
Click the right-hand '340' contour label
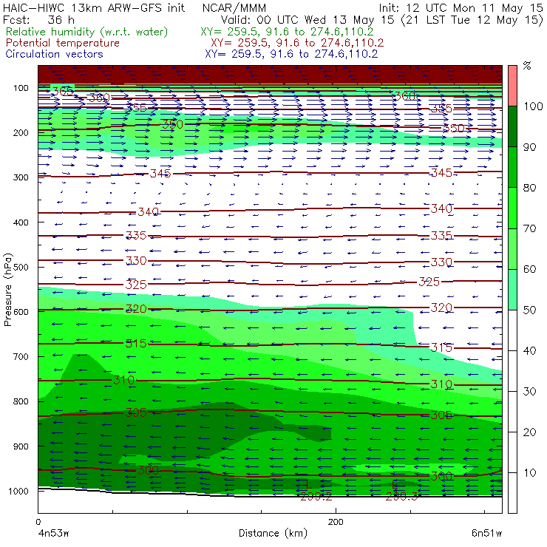[x=441, y=208]
